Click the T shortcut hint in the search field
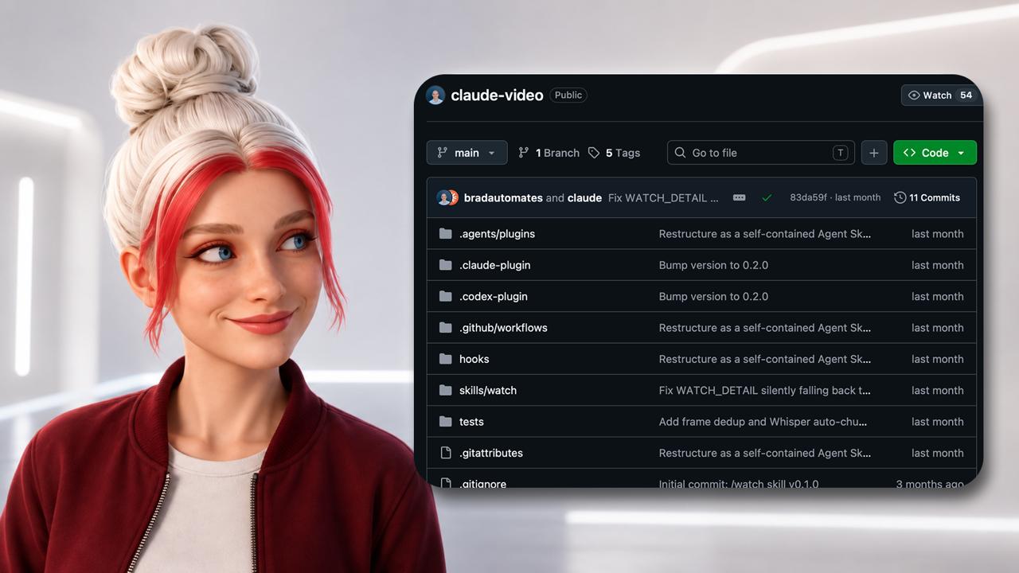Screen dimensions: 1019x573 tap(840, 153)
